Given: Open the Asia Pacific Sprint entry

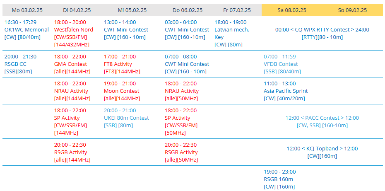Looking at the screenshot, I should pyautogui.click(x=286, y=91).
